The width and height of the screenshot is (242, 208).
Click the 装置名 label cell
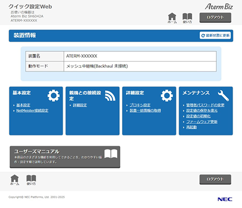click(x=45, y=56)
